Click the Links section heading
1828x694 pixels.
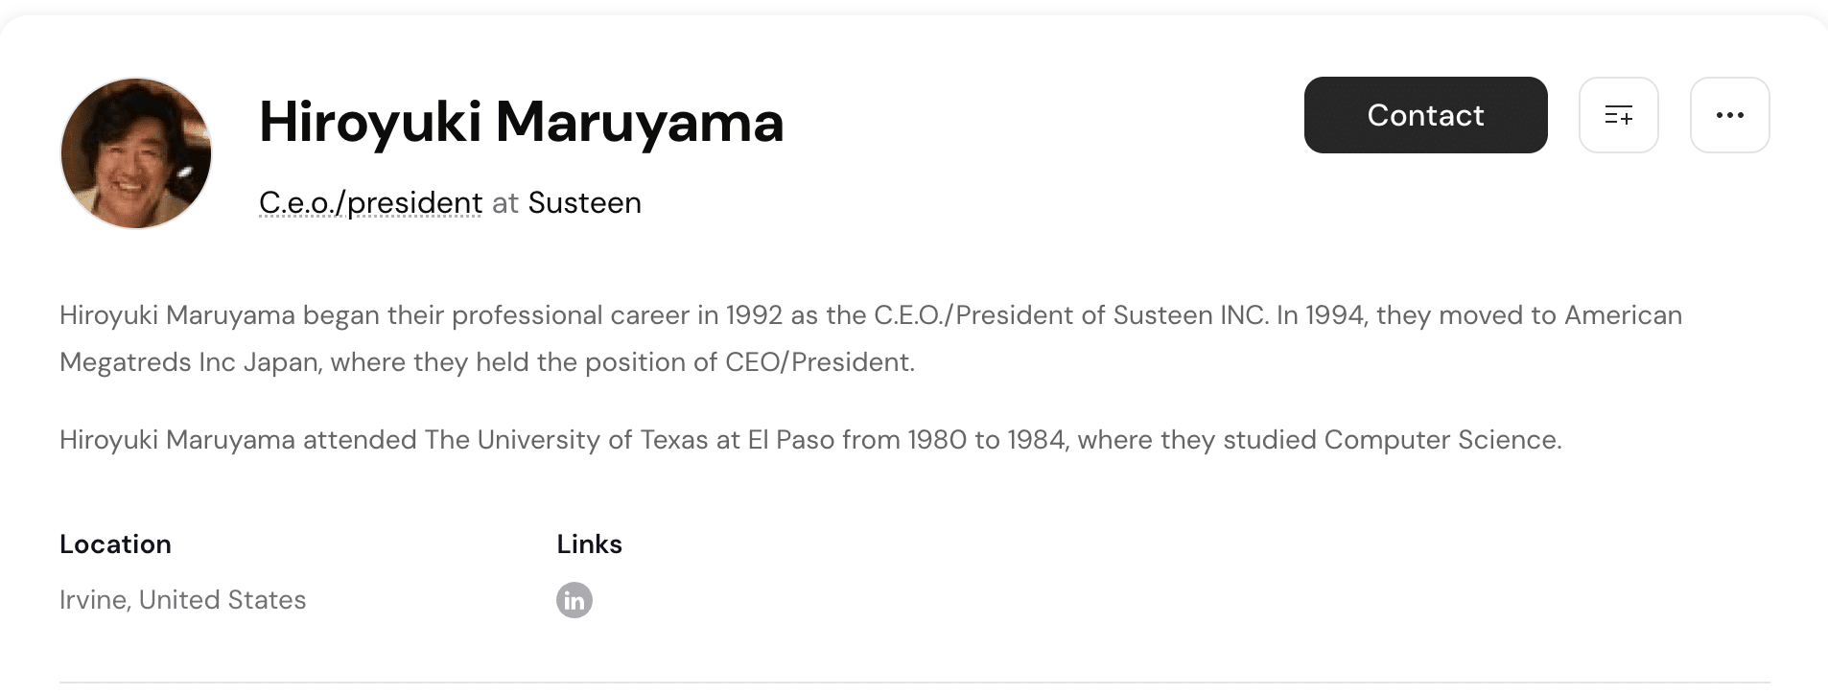(589, 544)
